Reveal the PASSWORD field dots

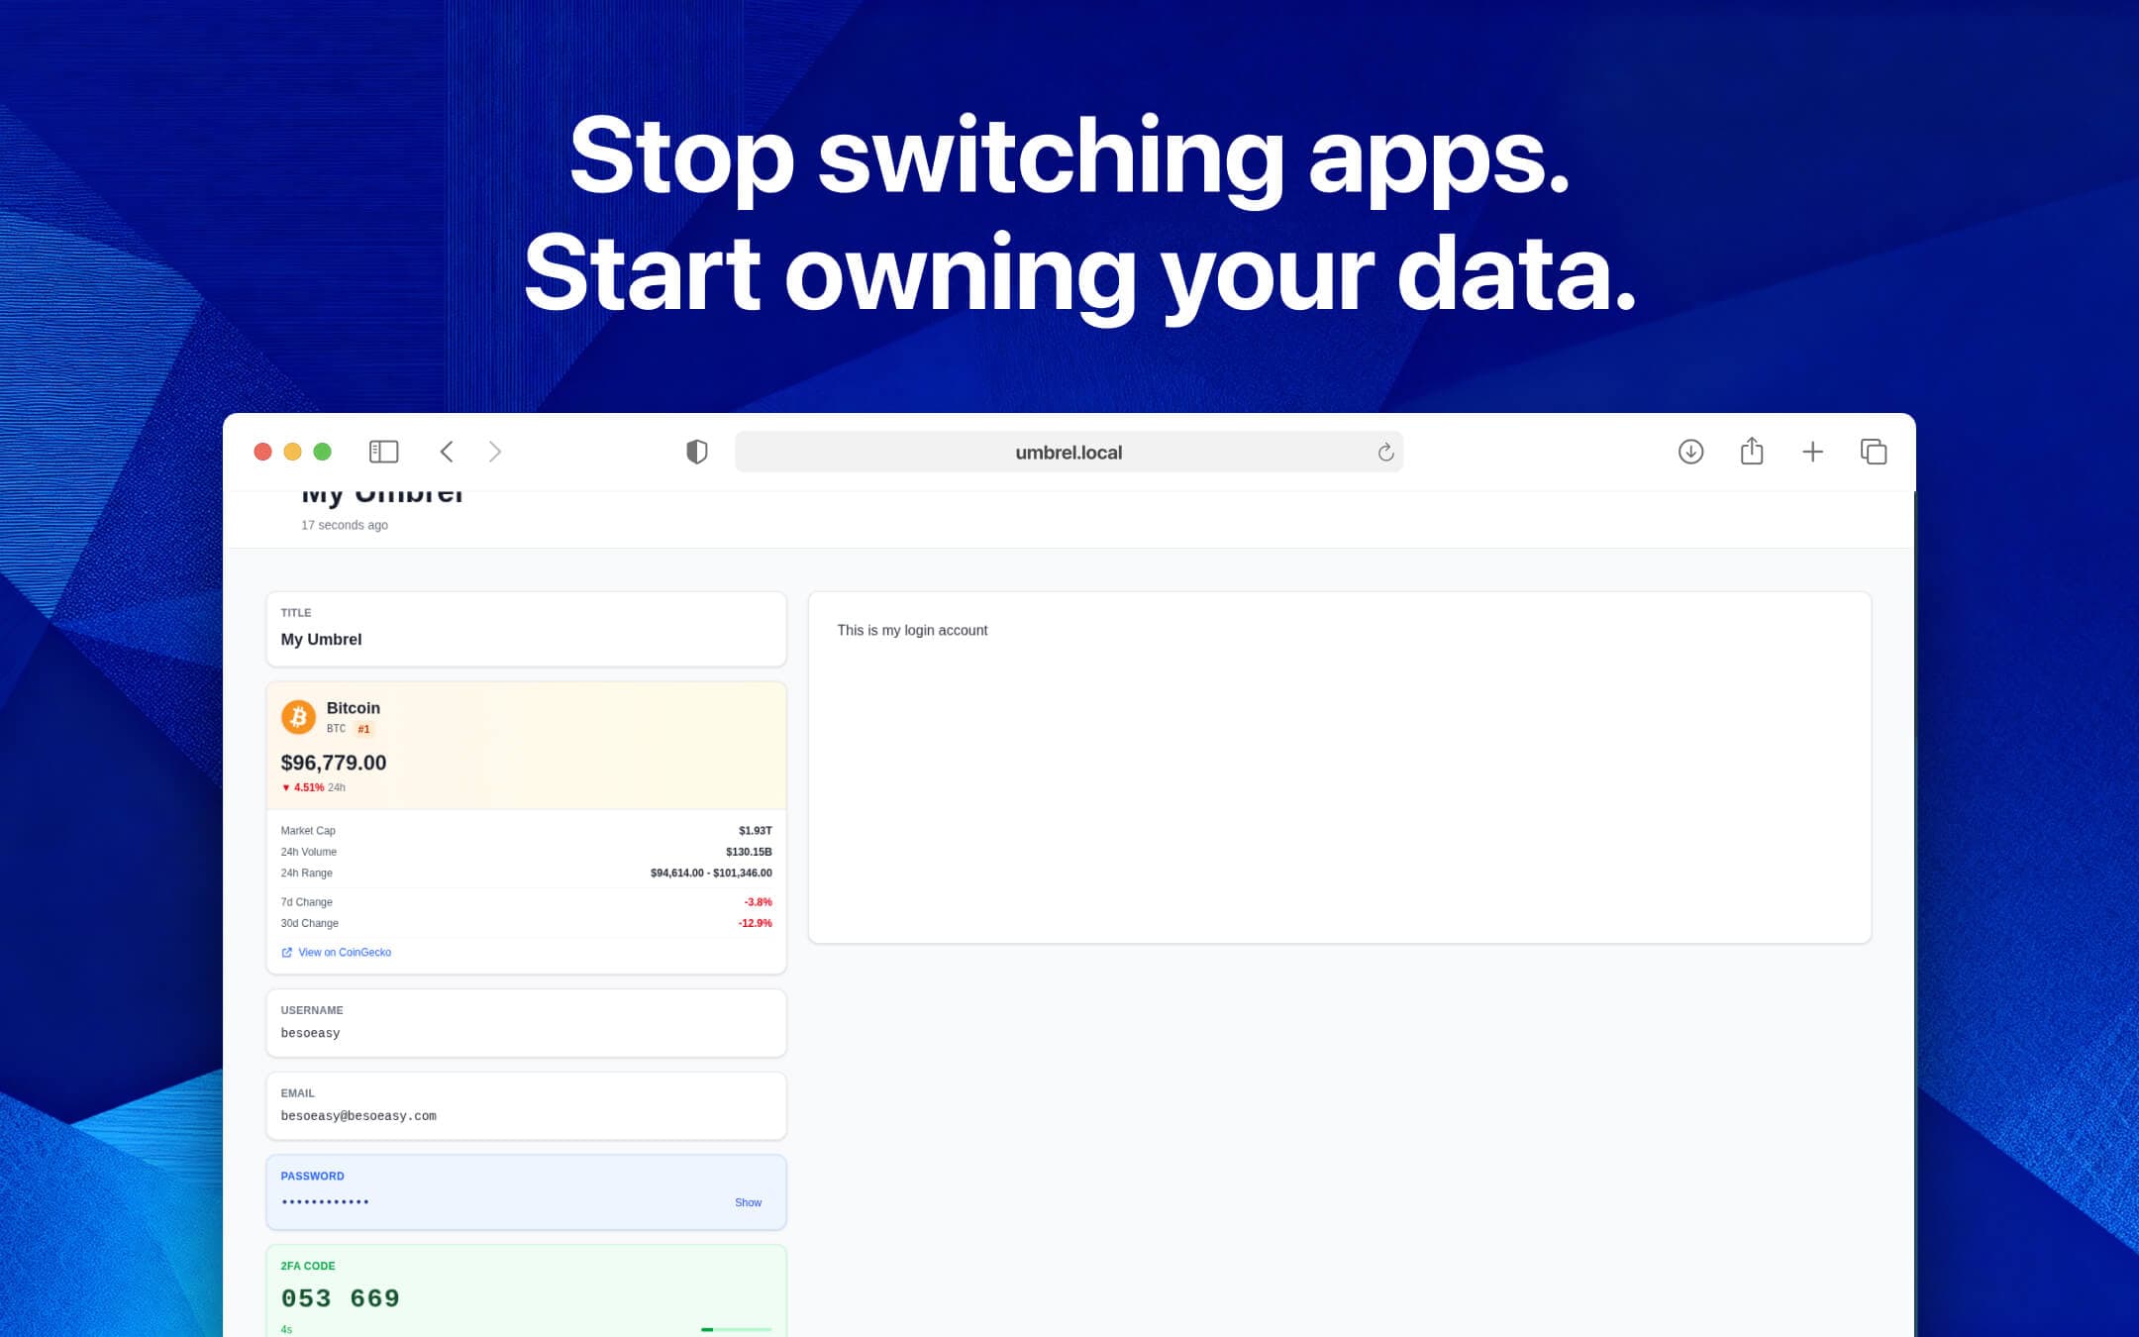point(325,1202)
